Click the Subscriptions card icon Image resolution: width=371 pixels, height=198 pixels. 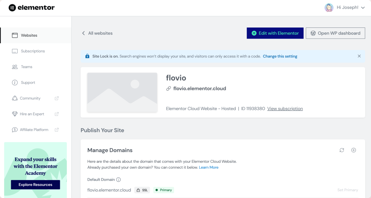(15, 51)
